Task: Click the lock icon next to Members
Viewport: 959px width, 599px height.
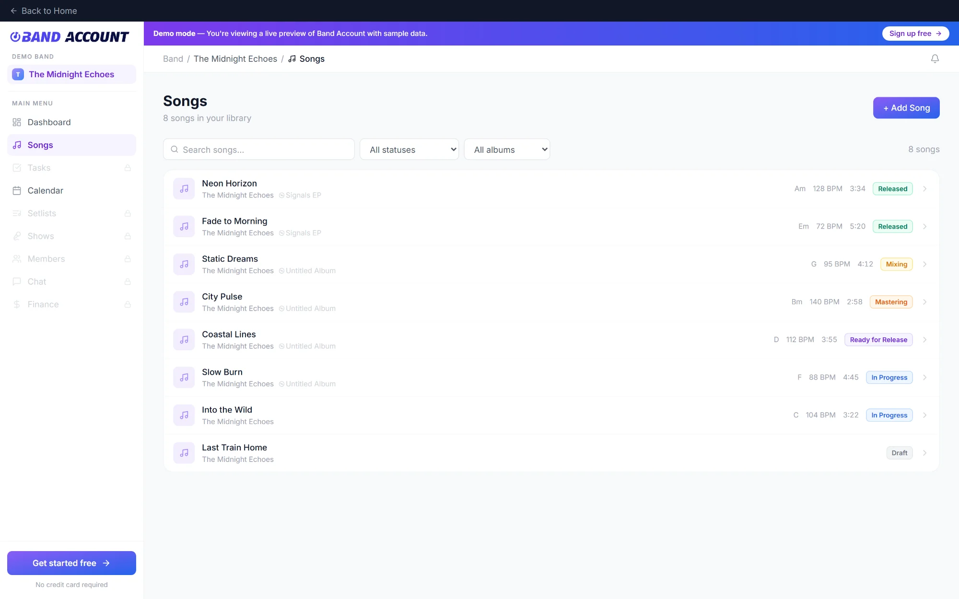Action: (128, 259)
